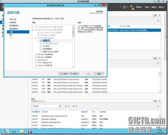The width and height of the screenshot is (168, 135).
Task: Click down arrow of feature list scrollbar
Action: click(73, 67)
